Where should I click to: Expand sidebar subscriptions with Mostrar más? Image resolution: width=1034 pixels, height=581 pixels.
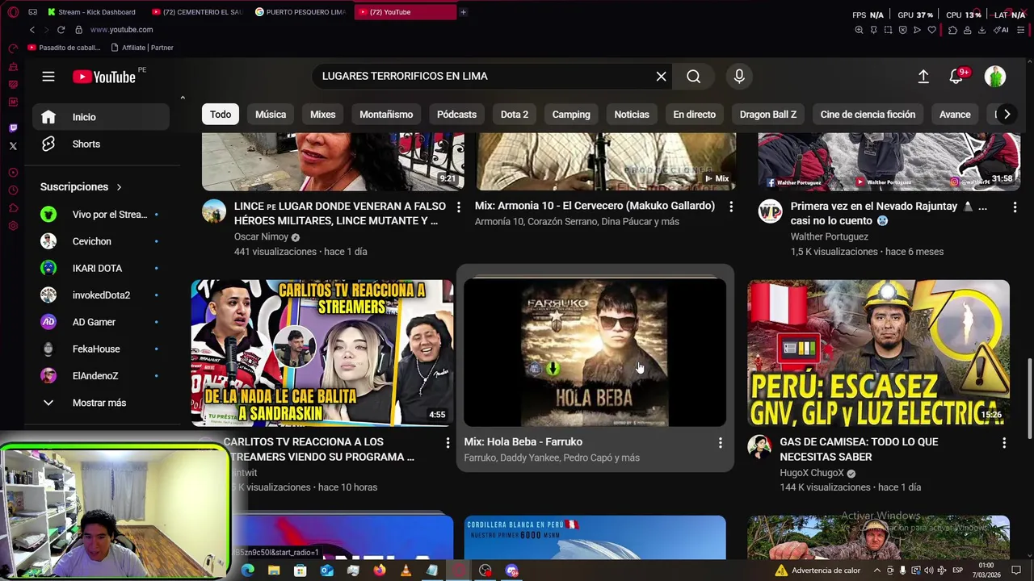point(101,403)
